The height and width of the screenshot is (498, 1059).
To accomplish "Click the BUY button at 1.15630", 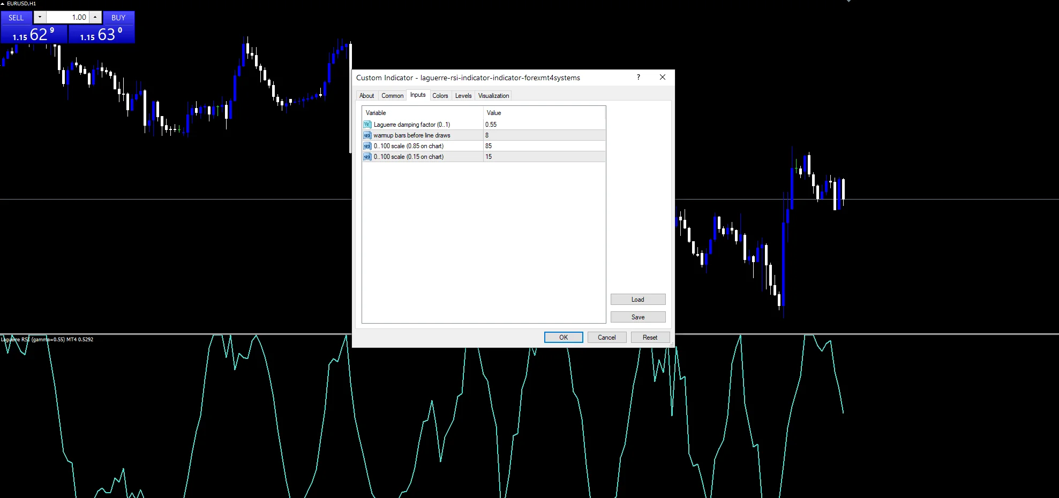I will click(x=102, y=27).
